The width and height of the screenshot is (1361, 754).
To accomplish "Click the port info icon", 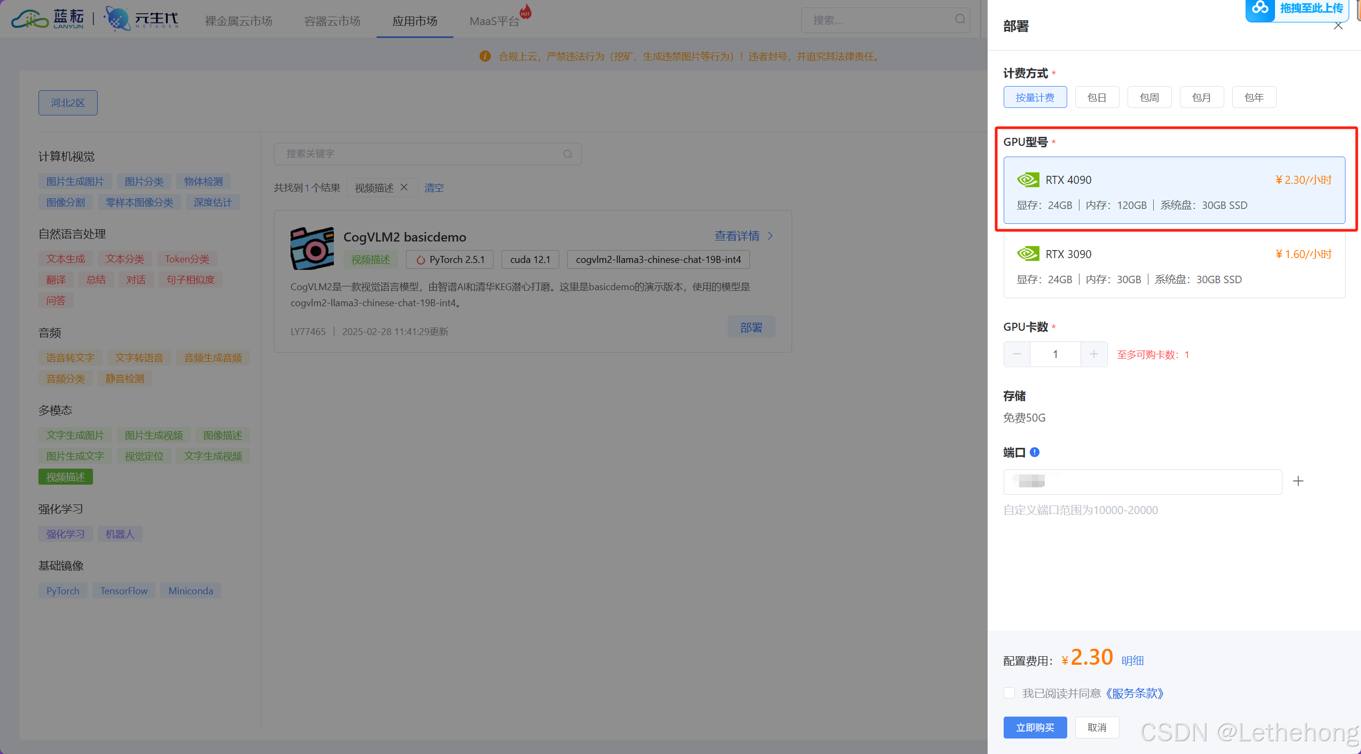I will point(1035,452).
